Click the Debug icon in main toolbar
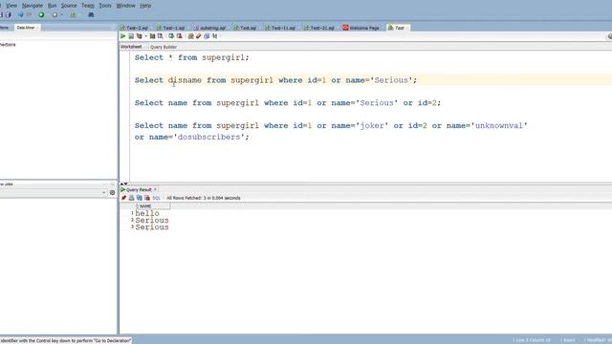This screenshot has height=344, width=612. tap(55, 15)
